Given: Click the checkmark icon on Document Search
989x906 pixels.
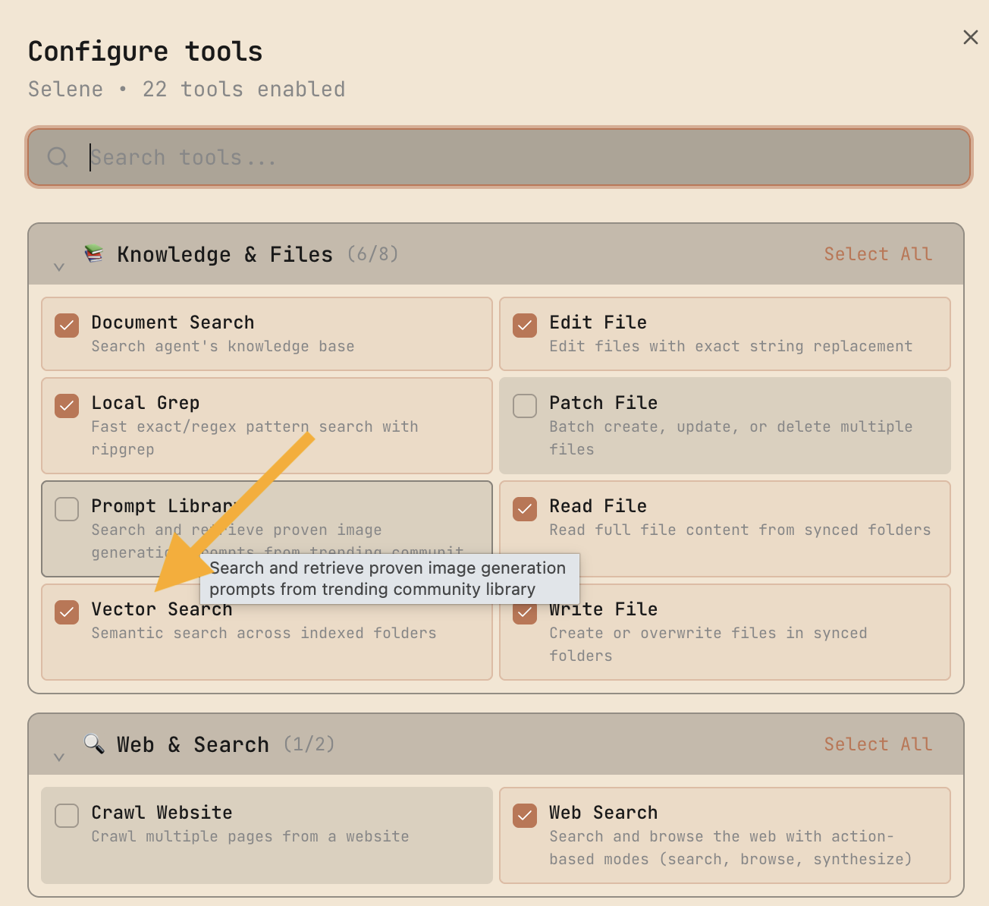Looking at the screenshot, I should [x=67, y=326].
